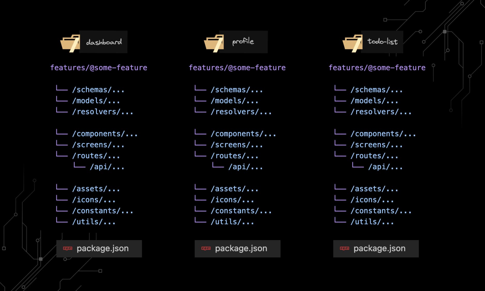This screenshot has height=291, width=485.
Task: Click features/@some-feature path above dashboard tree
Action: point(98,68)
